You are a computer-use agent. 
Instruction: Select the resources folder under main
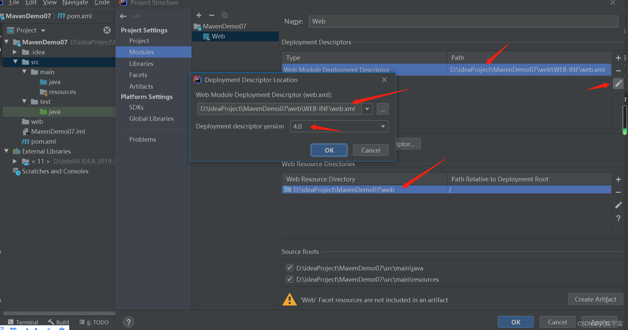(x=58, y=92)
